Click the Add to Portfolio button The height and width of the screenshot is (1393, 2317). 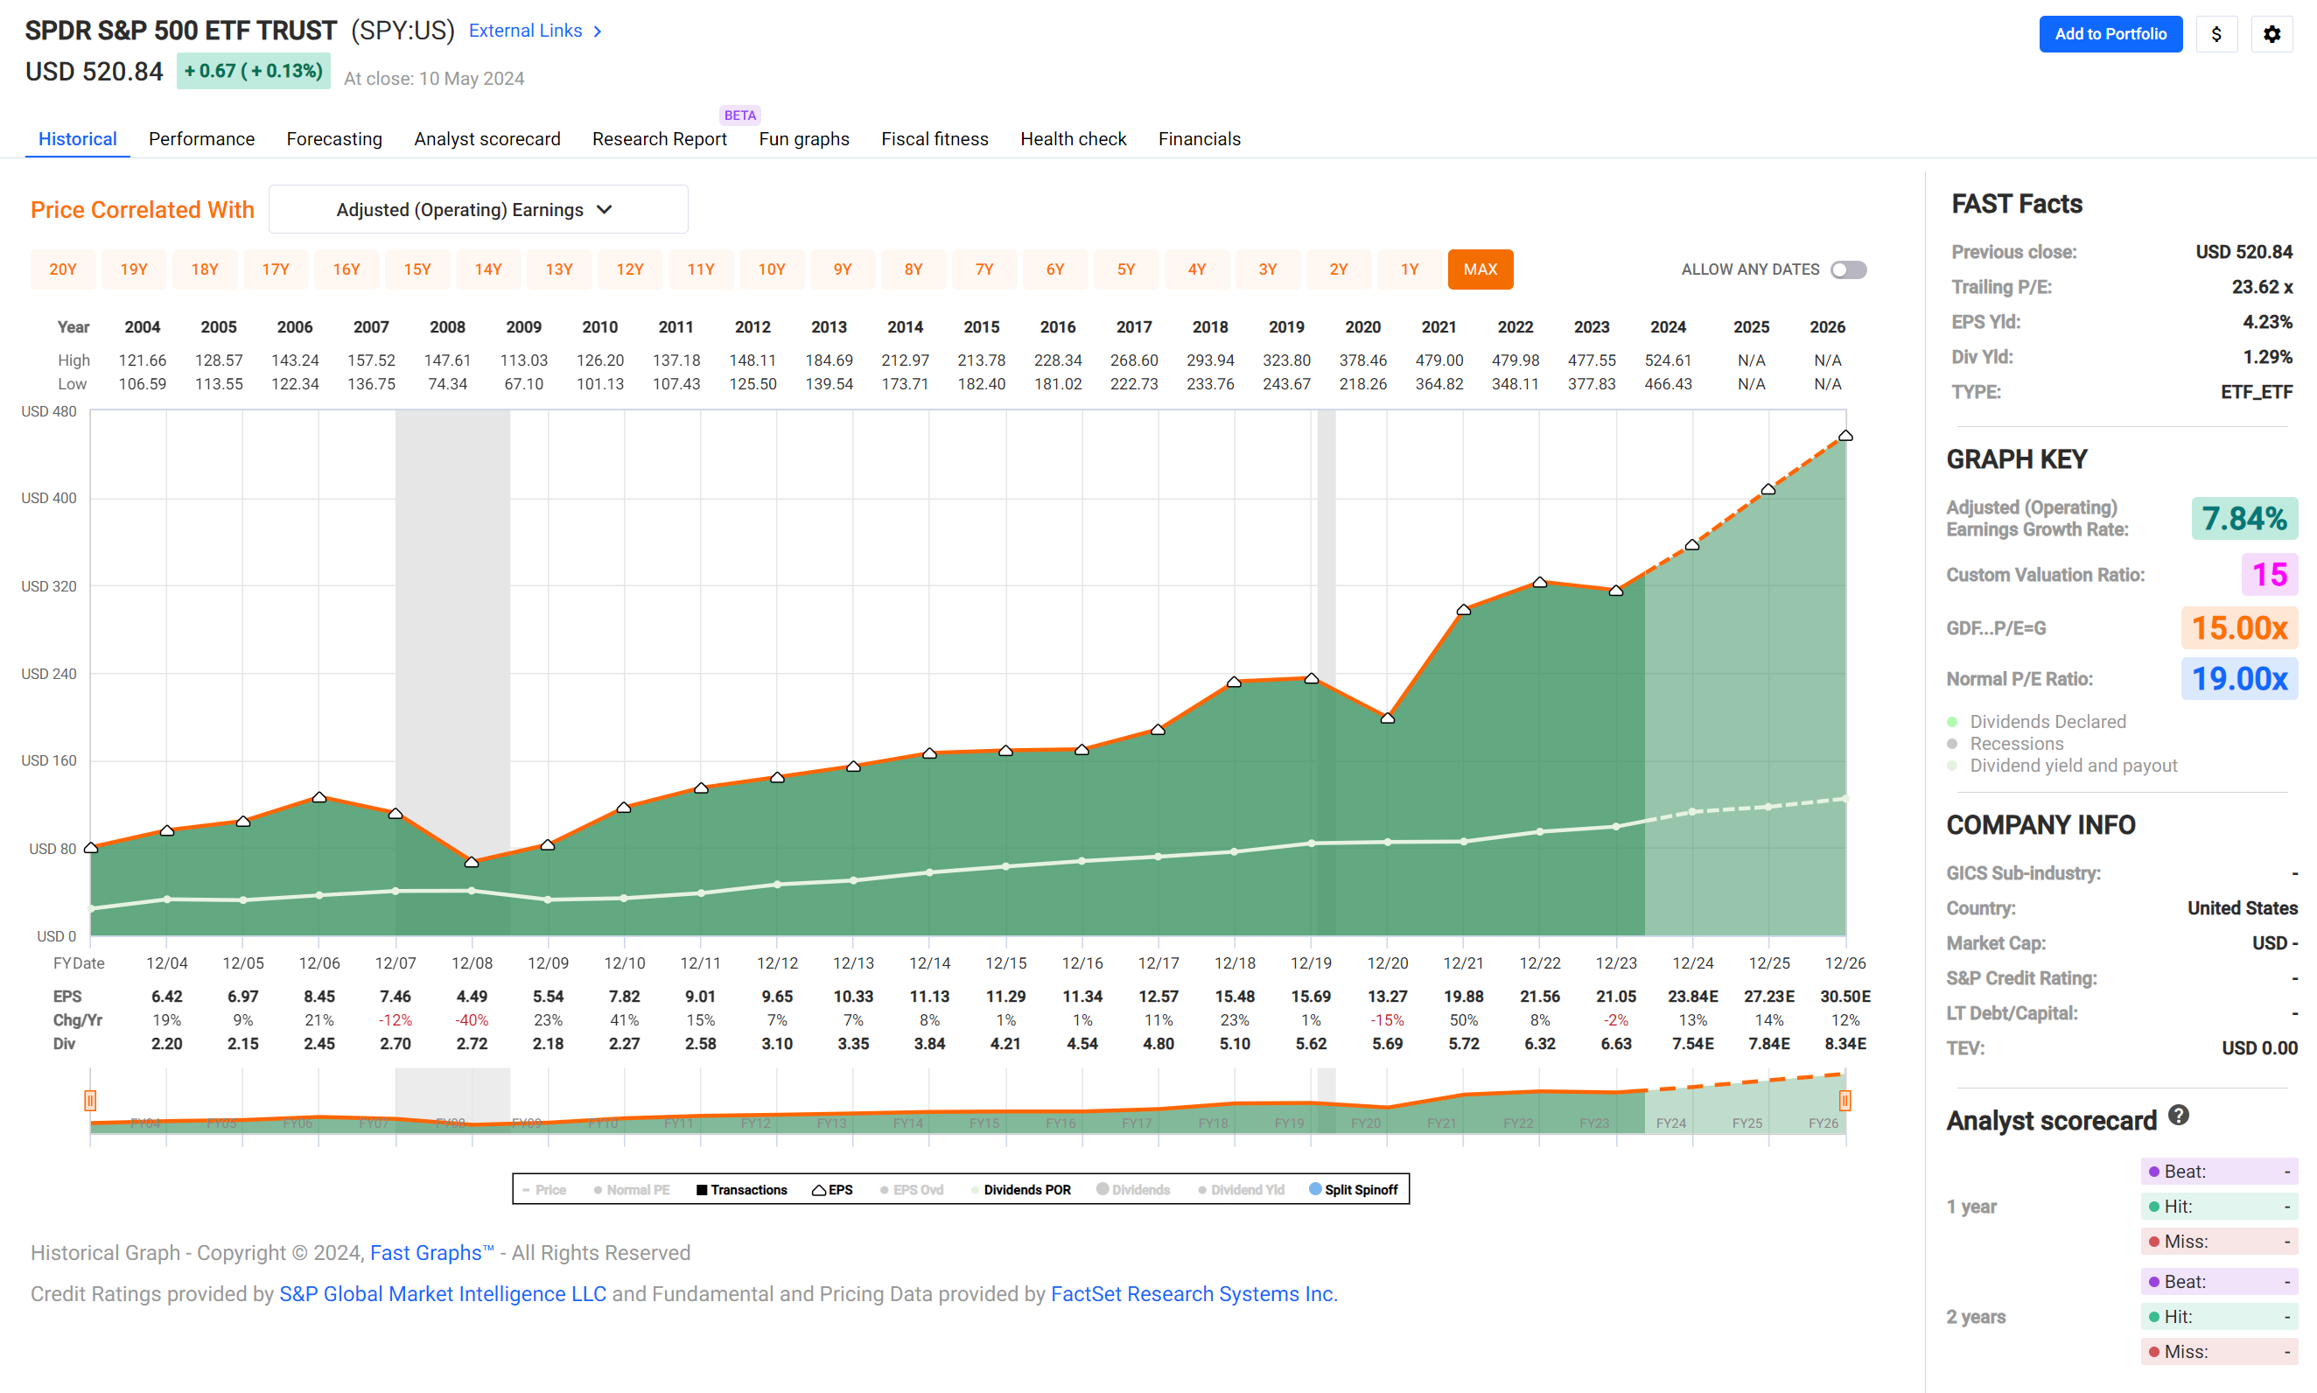tap(2110, 34)
